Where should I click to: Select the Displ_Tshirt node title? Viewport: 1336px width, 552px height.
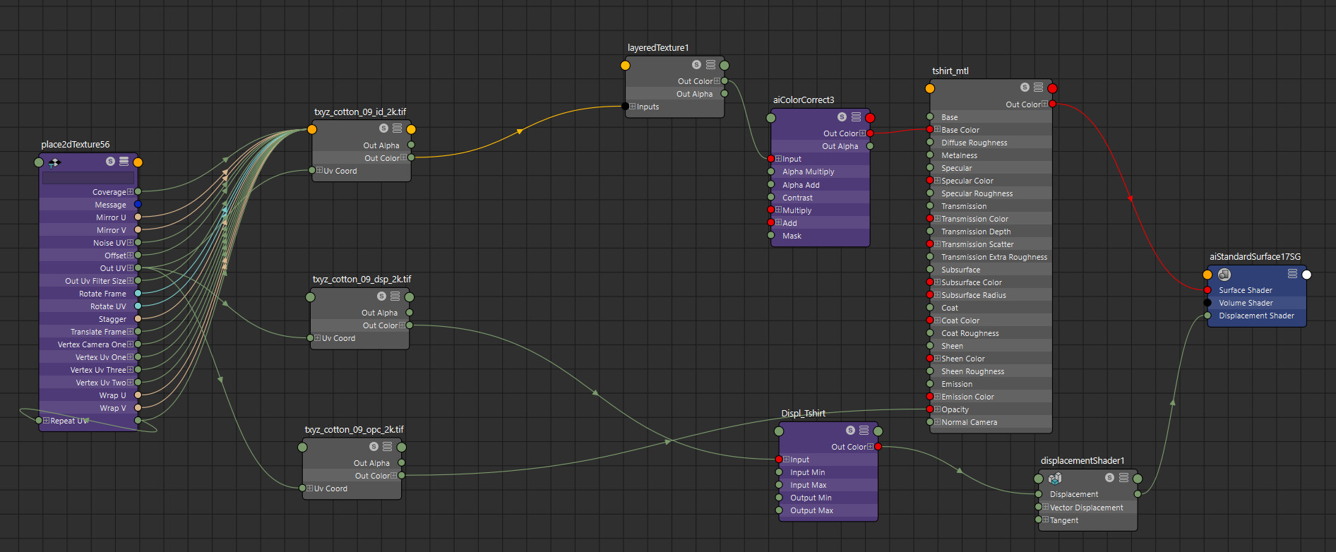(803, 413)
